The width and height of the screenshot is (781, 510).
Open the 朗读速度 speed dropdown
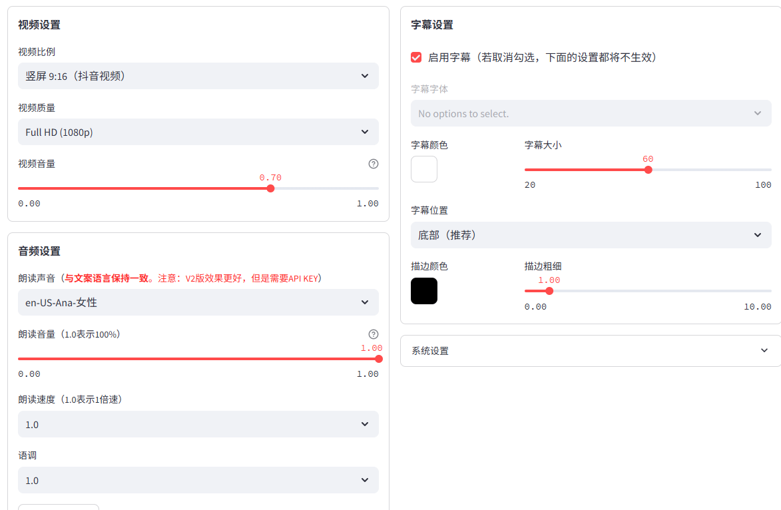tap(198, 424)
